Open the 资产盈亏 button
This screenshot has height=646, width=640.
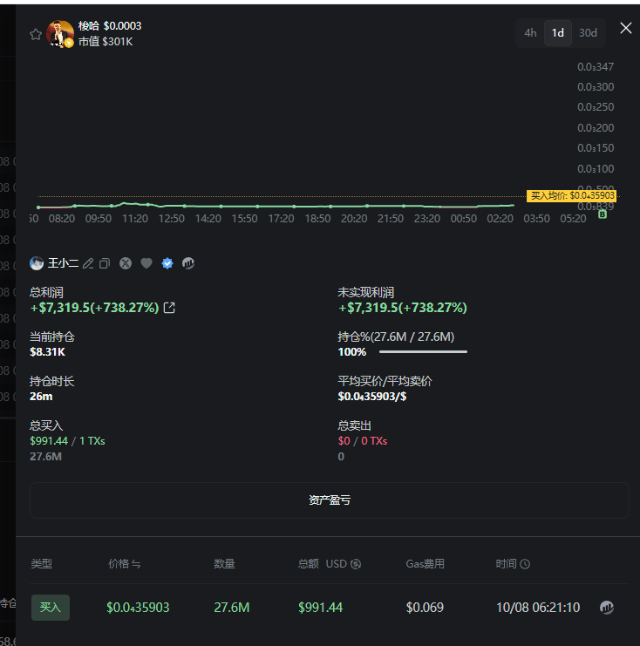pos(330,500)
